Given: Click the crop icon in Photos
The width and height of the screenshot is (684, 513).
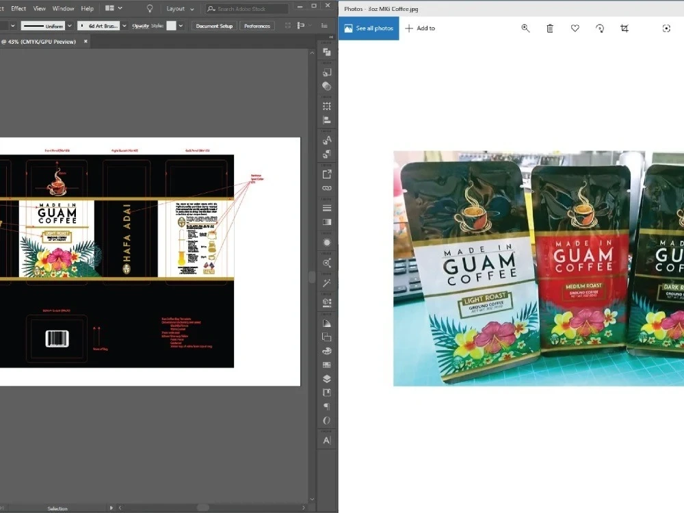Looking at the screenshot, I should pos(624,28).
